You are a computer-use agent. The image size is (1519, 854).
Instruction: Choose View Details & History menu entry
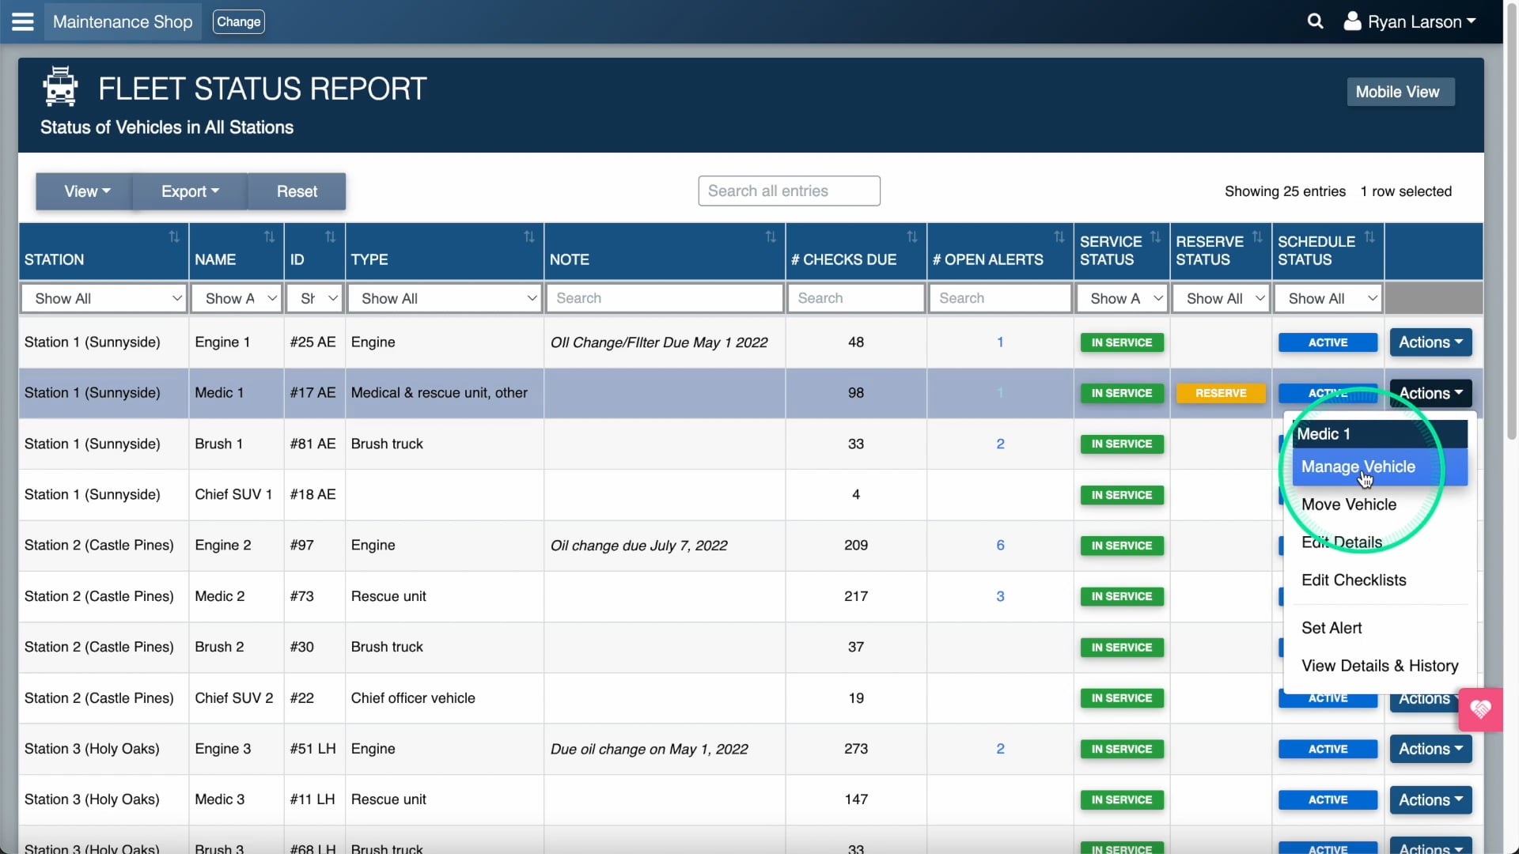click(1379, 665)
